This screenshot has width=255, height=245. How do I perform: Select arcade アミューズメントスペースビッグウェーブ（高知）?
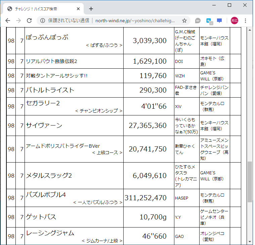[214, 149]
